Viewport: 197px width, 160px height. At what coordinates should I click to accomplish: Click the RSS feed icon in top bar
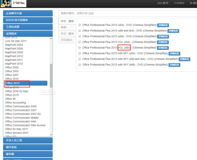coord(191,3)
